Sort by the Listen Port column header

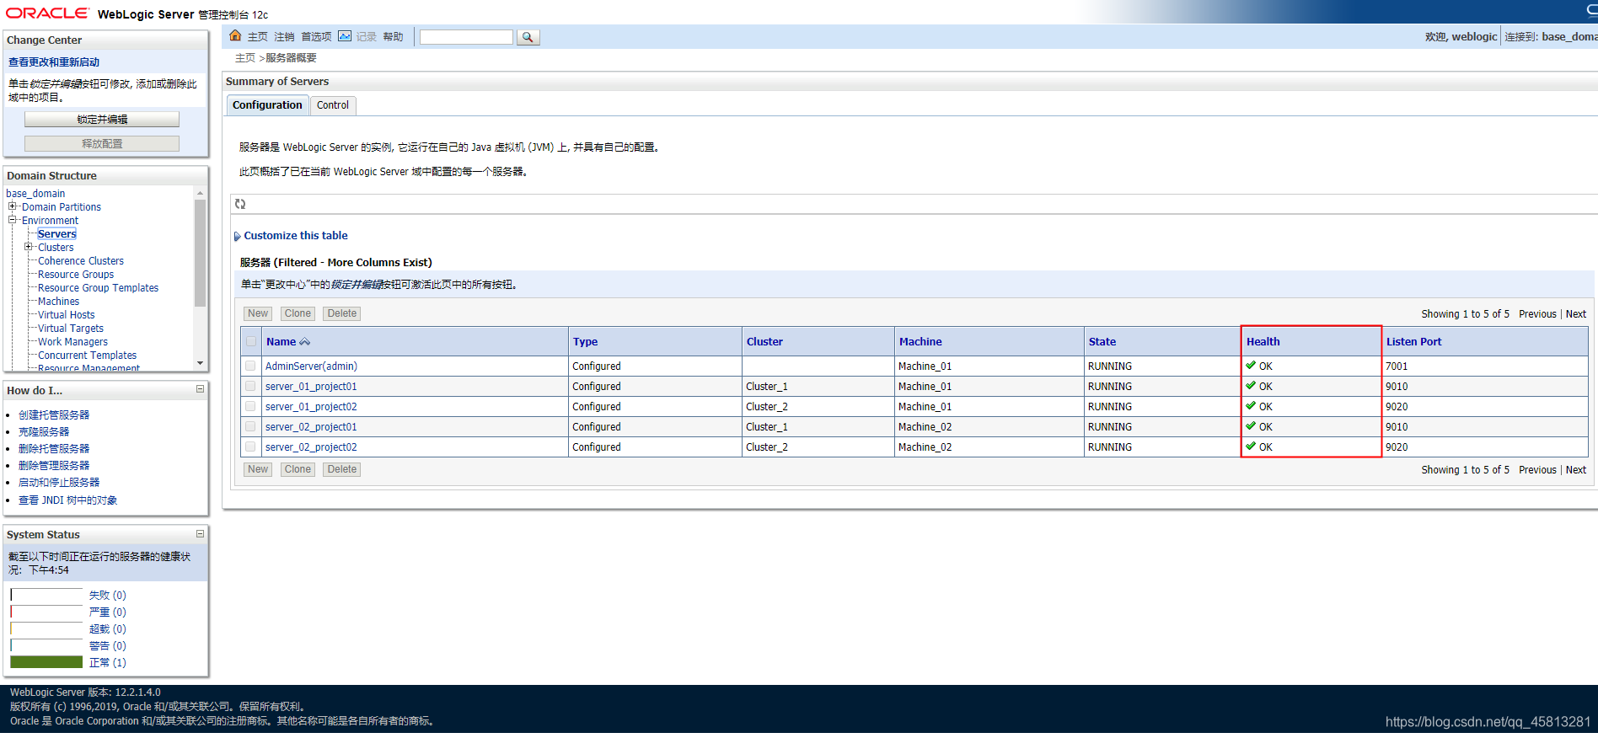tap(1413, 342)
